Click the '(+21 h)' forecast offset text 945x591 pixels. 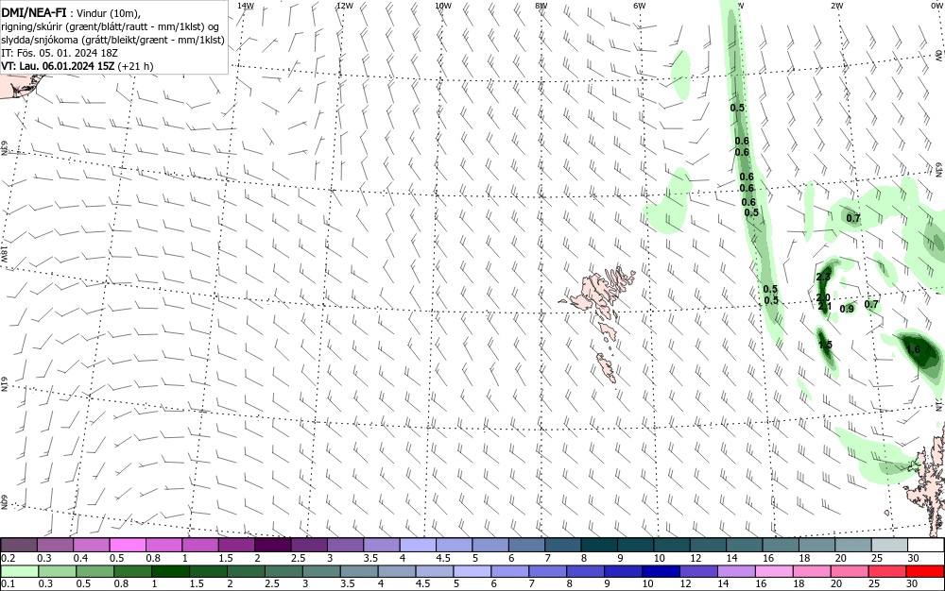pos(135,66)
